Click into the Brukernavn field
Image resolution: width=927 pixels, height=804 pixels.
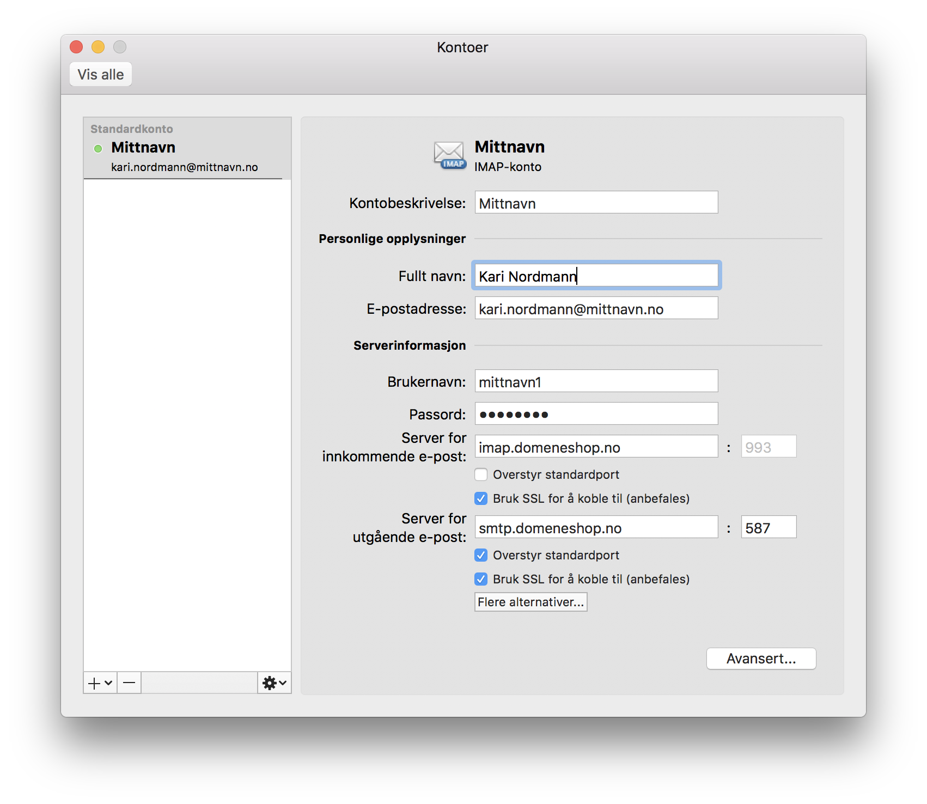[596, 381]
